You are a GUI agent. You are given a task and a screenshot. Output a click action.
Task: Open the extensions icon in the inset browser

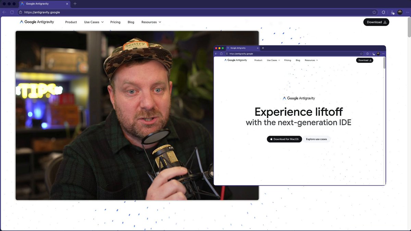click(x=367, y=54)
